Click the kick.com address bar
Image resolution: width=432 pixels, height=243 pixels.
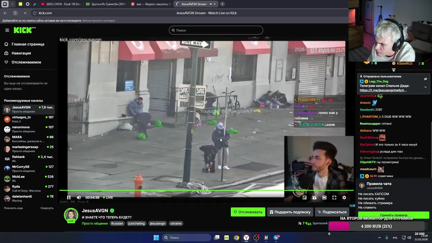click(x=45, y=13)
